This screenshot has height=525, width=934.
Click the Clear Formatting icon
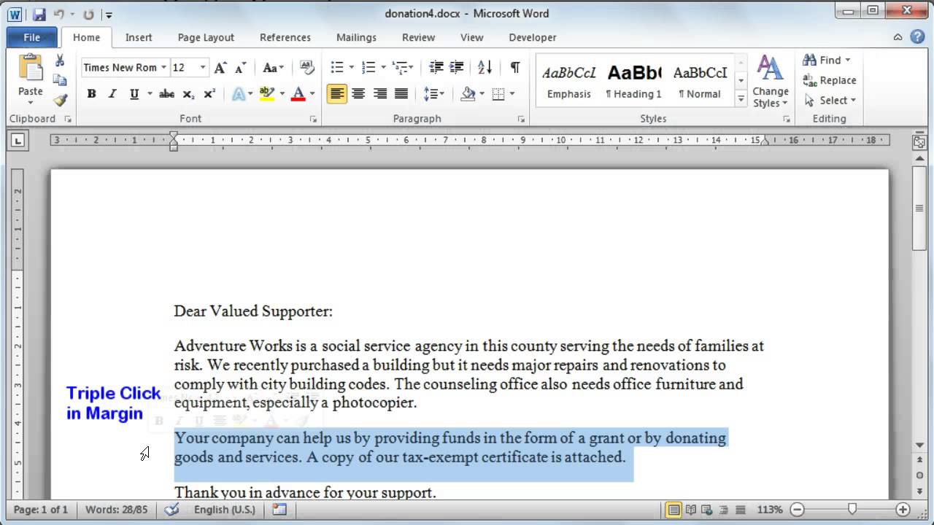click(306, 68)
